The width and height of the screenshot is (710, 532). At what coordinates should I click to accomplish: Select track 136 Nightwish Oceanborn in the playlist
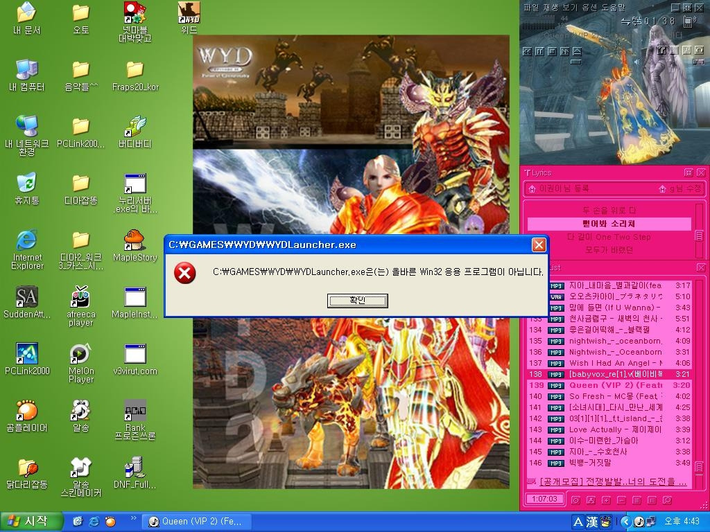[x=609, y=352]
